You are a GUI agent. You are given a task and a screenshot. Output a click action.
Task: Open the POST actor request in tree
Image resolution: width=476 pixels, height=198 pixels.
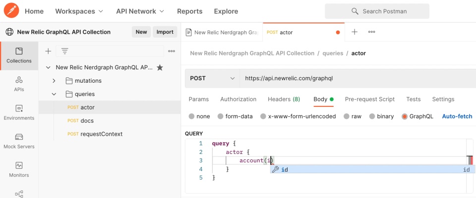110,107
